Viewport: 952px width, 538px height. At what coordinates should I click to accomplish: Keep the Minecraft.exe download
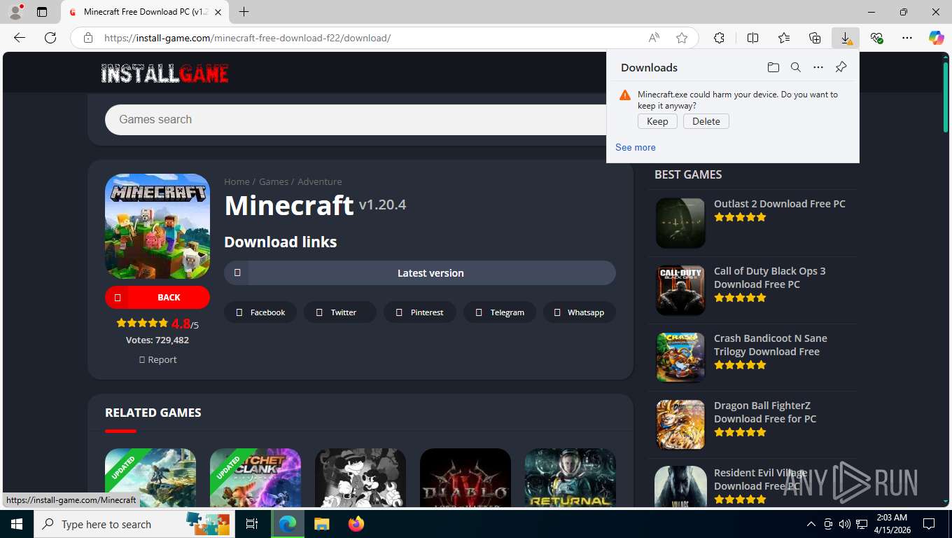(657, 121)
